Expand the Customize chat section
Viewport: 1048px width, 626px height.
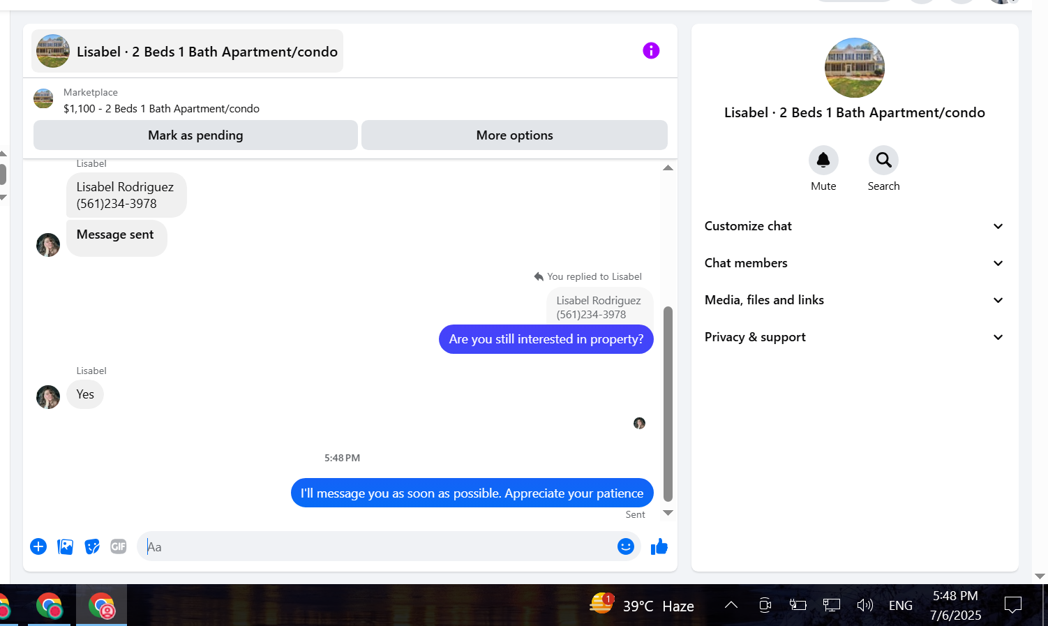pos(855,226)
